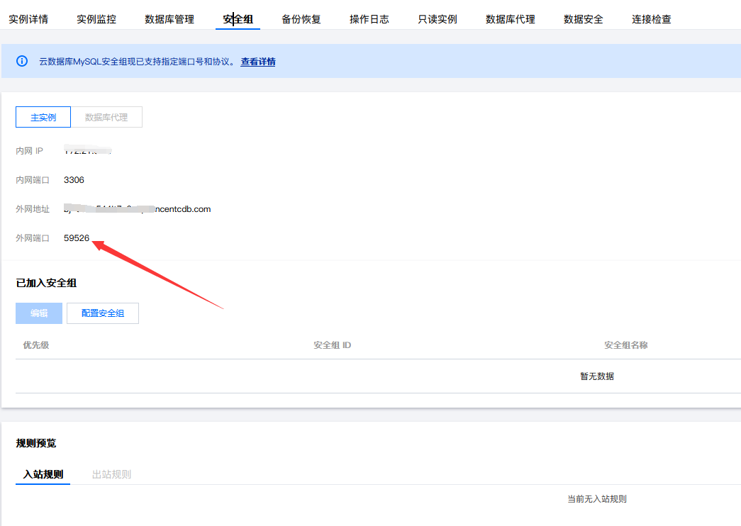Select 数据库代理 toggle beside 主实例
741x526 pixels.
[106, 117]
